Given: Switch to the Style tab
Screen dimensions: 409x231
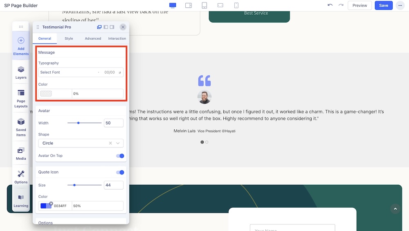Looking at the screenshot, I should point(69,38).
